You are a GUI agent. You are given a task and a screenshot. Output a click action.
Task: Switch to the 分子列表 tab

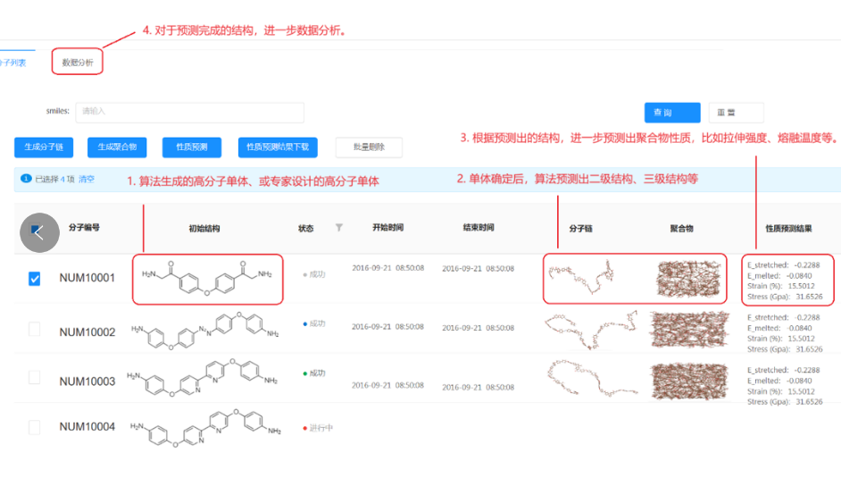pos(13,62)
